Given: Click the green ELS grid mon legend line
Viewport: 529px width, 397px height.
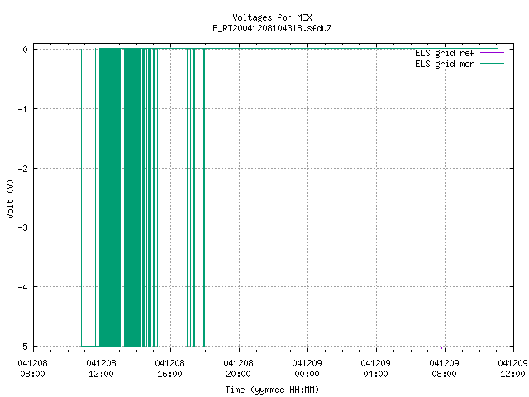Looking at the screenshot, I should 493,64.
